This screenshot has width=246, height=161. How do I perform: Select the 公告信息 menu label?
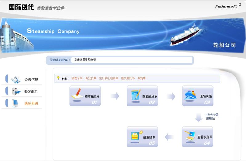click(31, 80)
